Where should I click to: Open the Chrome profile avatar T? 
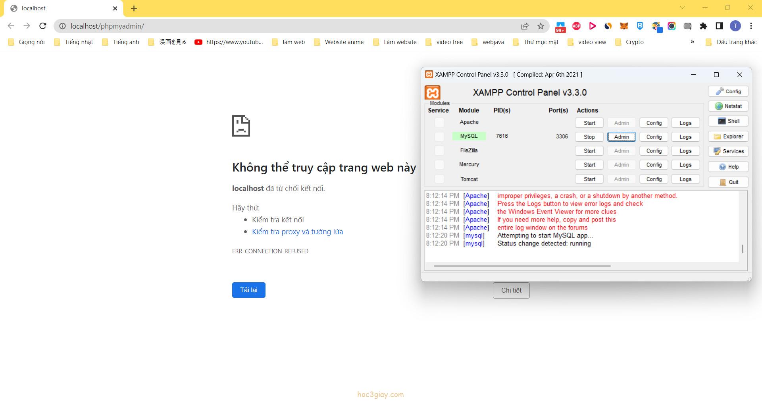point(735,26)
